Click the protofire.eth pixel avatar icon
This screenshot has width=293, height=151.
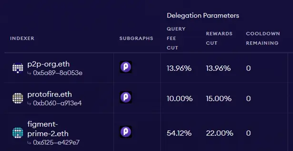coord(18,98)
